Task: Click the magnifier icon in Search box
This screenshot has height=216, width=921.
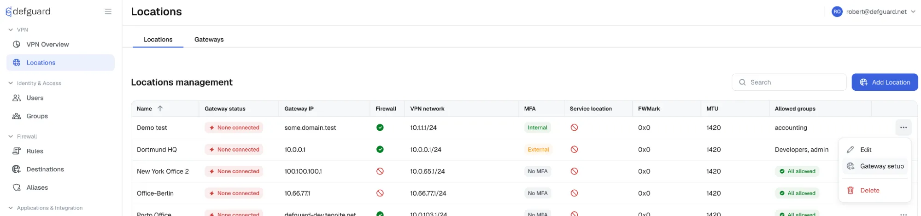Action: tap(742, 82)
